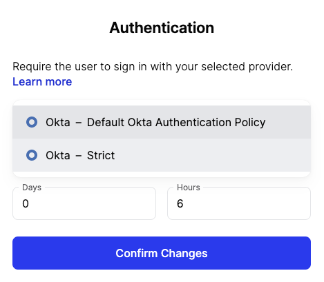The height and width of the screenshot is (282, 324).
Task: Click the blue circle icon beside Okta Strict
Action: click(x=32, y=155)
